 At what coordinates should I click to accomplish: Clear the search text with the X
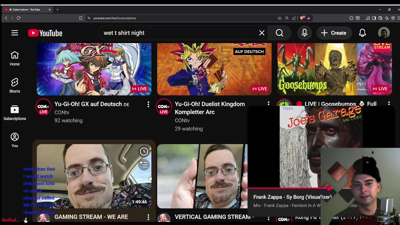tap(262, 33)
